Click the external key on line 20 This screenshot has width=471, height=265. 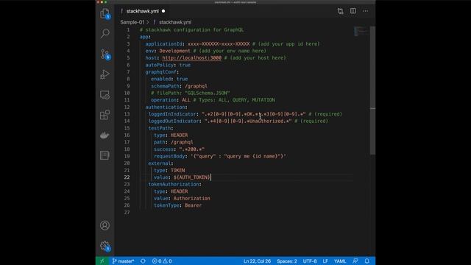click(x=159, y=163)
